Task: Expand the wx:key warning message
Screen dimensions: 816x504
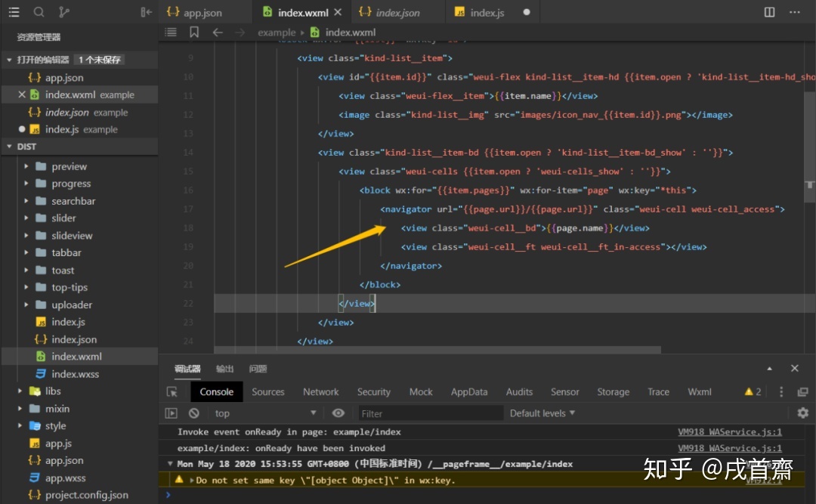Action: coord(191,481)
